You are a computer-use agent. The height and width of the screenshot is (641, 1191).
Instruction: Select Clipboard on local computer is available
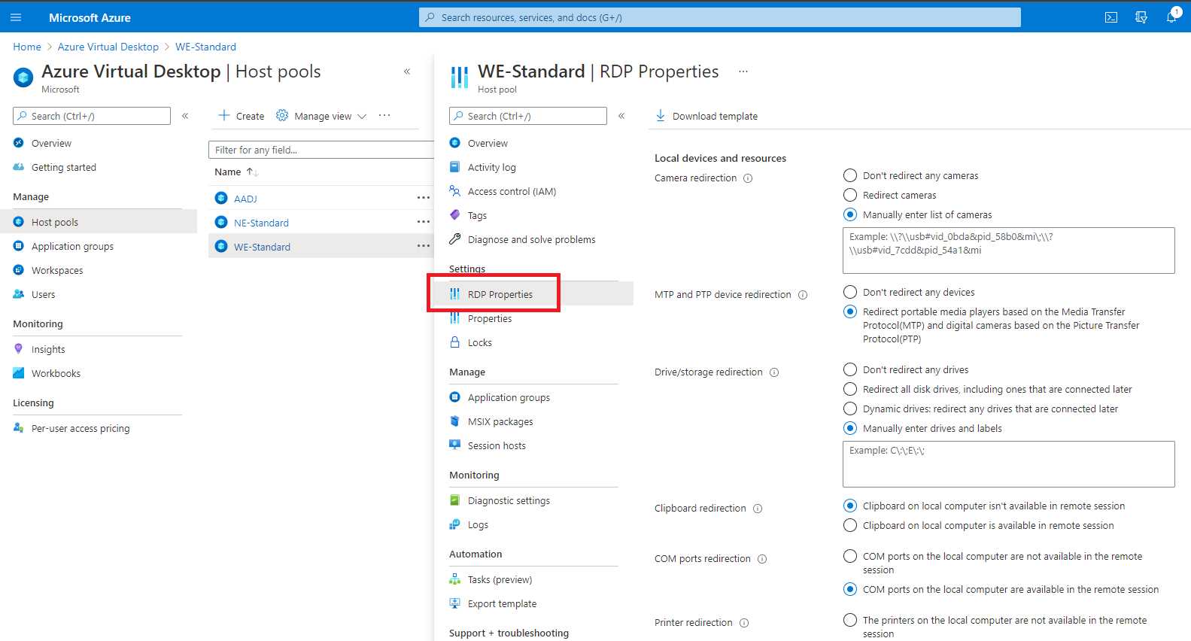point(850,525)
